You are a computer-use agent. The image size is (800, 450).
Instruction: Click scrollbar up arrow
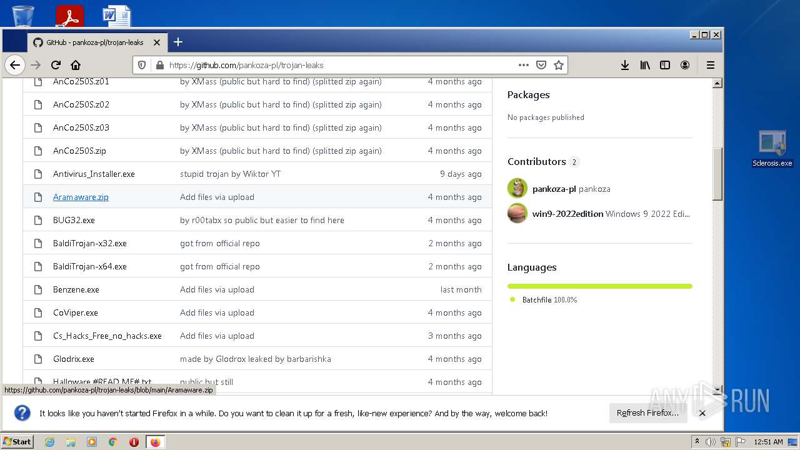pyautogui.click(x=717, y=83)
